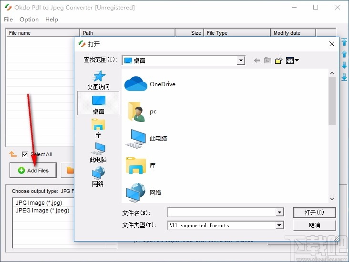Sort by Modify date column header
This screenshot has height=262, width=349.
[293, 33]
